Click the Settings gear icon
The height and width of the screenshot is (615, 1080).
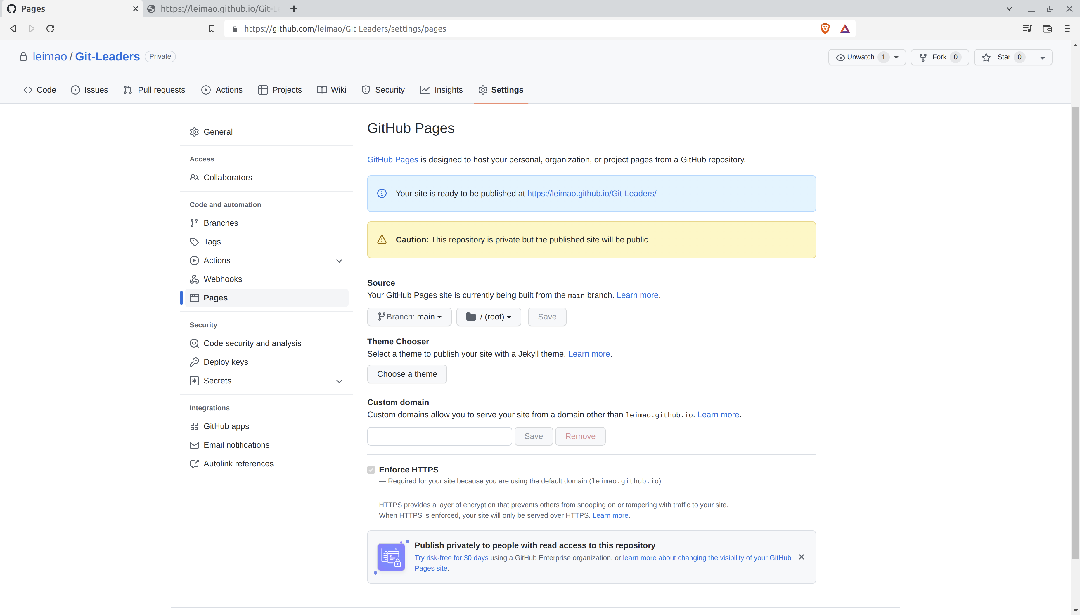tap(483, 90)
